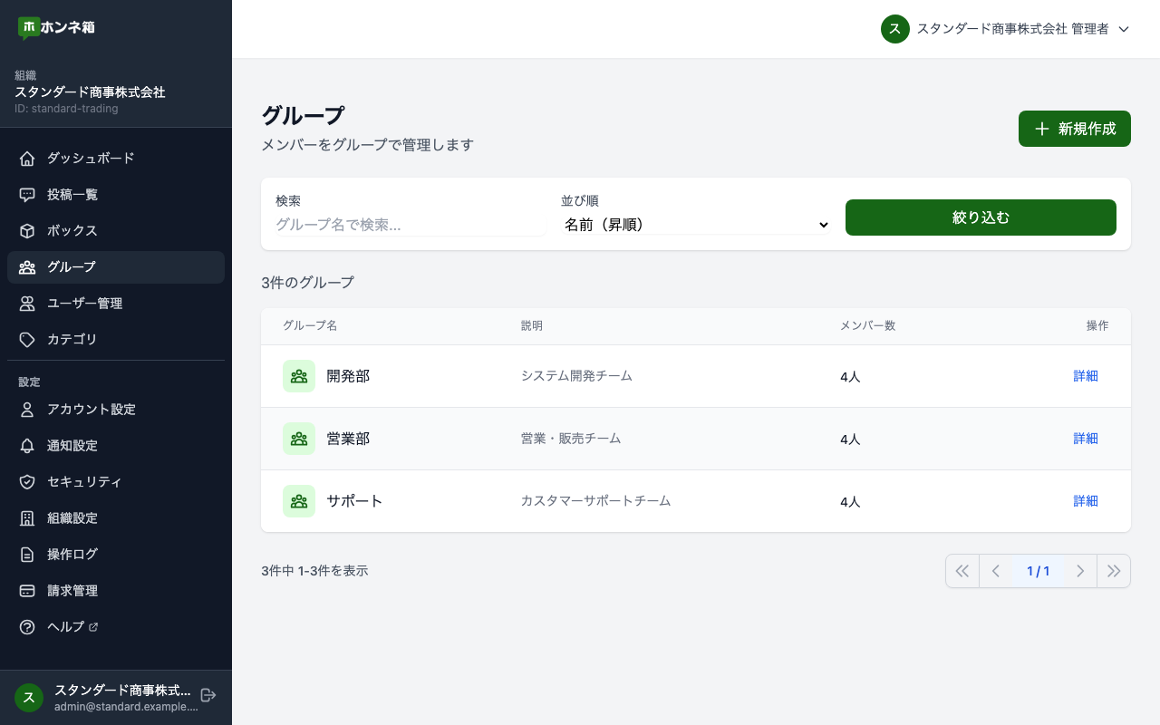Expand the admin account menu at top
Image resolution: width=1160 pixels, height=725 pixels.
pyautogui.click(x=1006, y=29)
